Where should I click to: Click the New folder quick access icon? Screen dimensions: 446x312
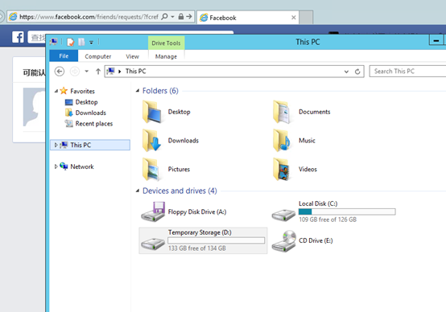pos(81,42)
